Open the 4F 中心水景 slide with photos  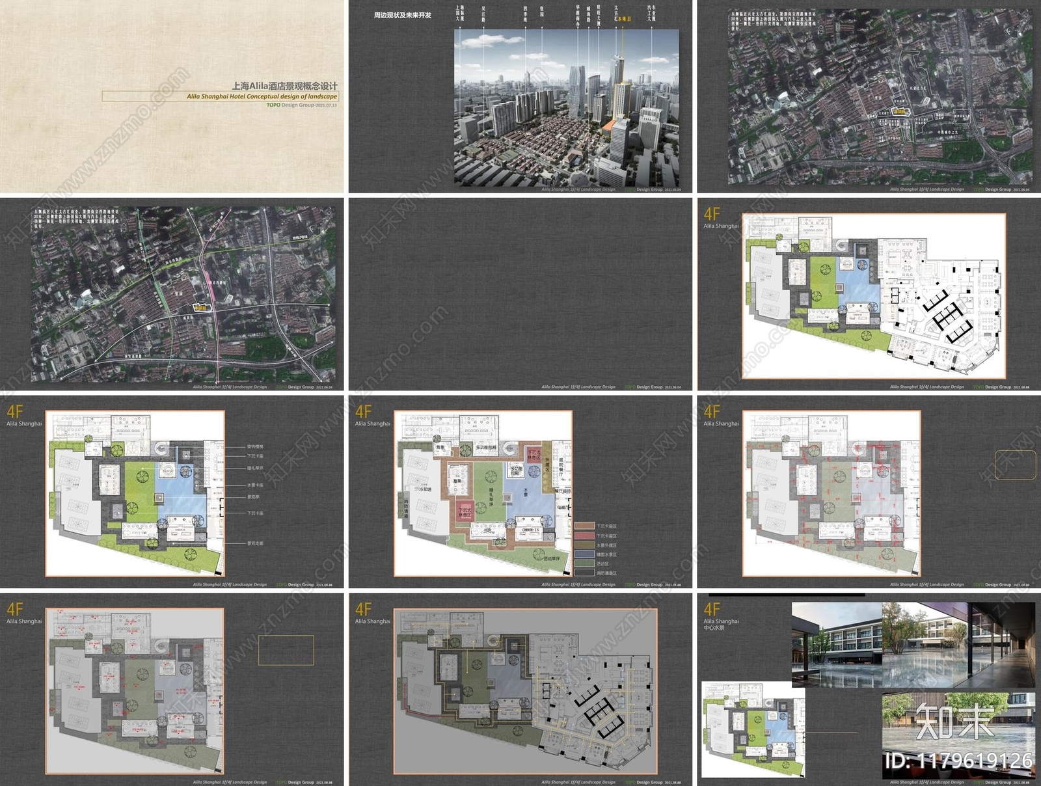click(869, 690)
